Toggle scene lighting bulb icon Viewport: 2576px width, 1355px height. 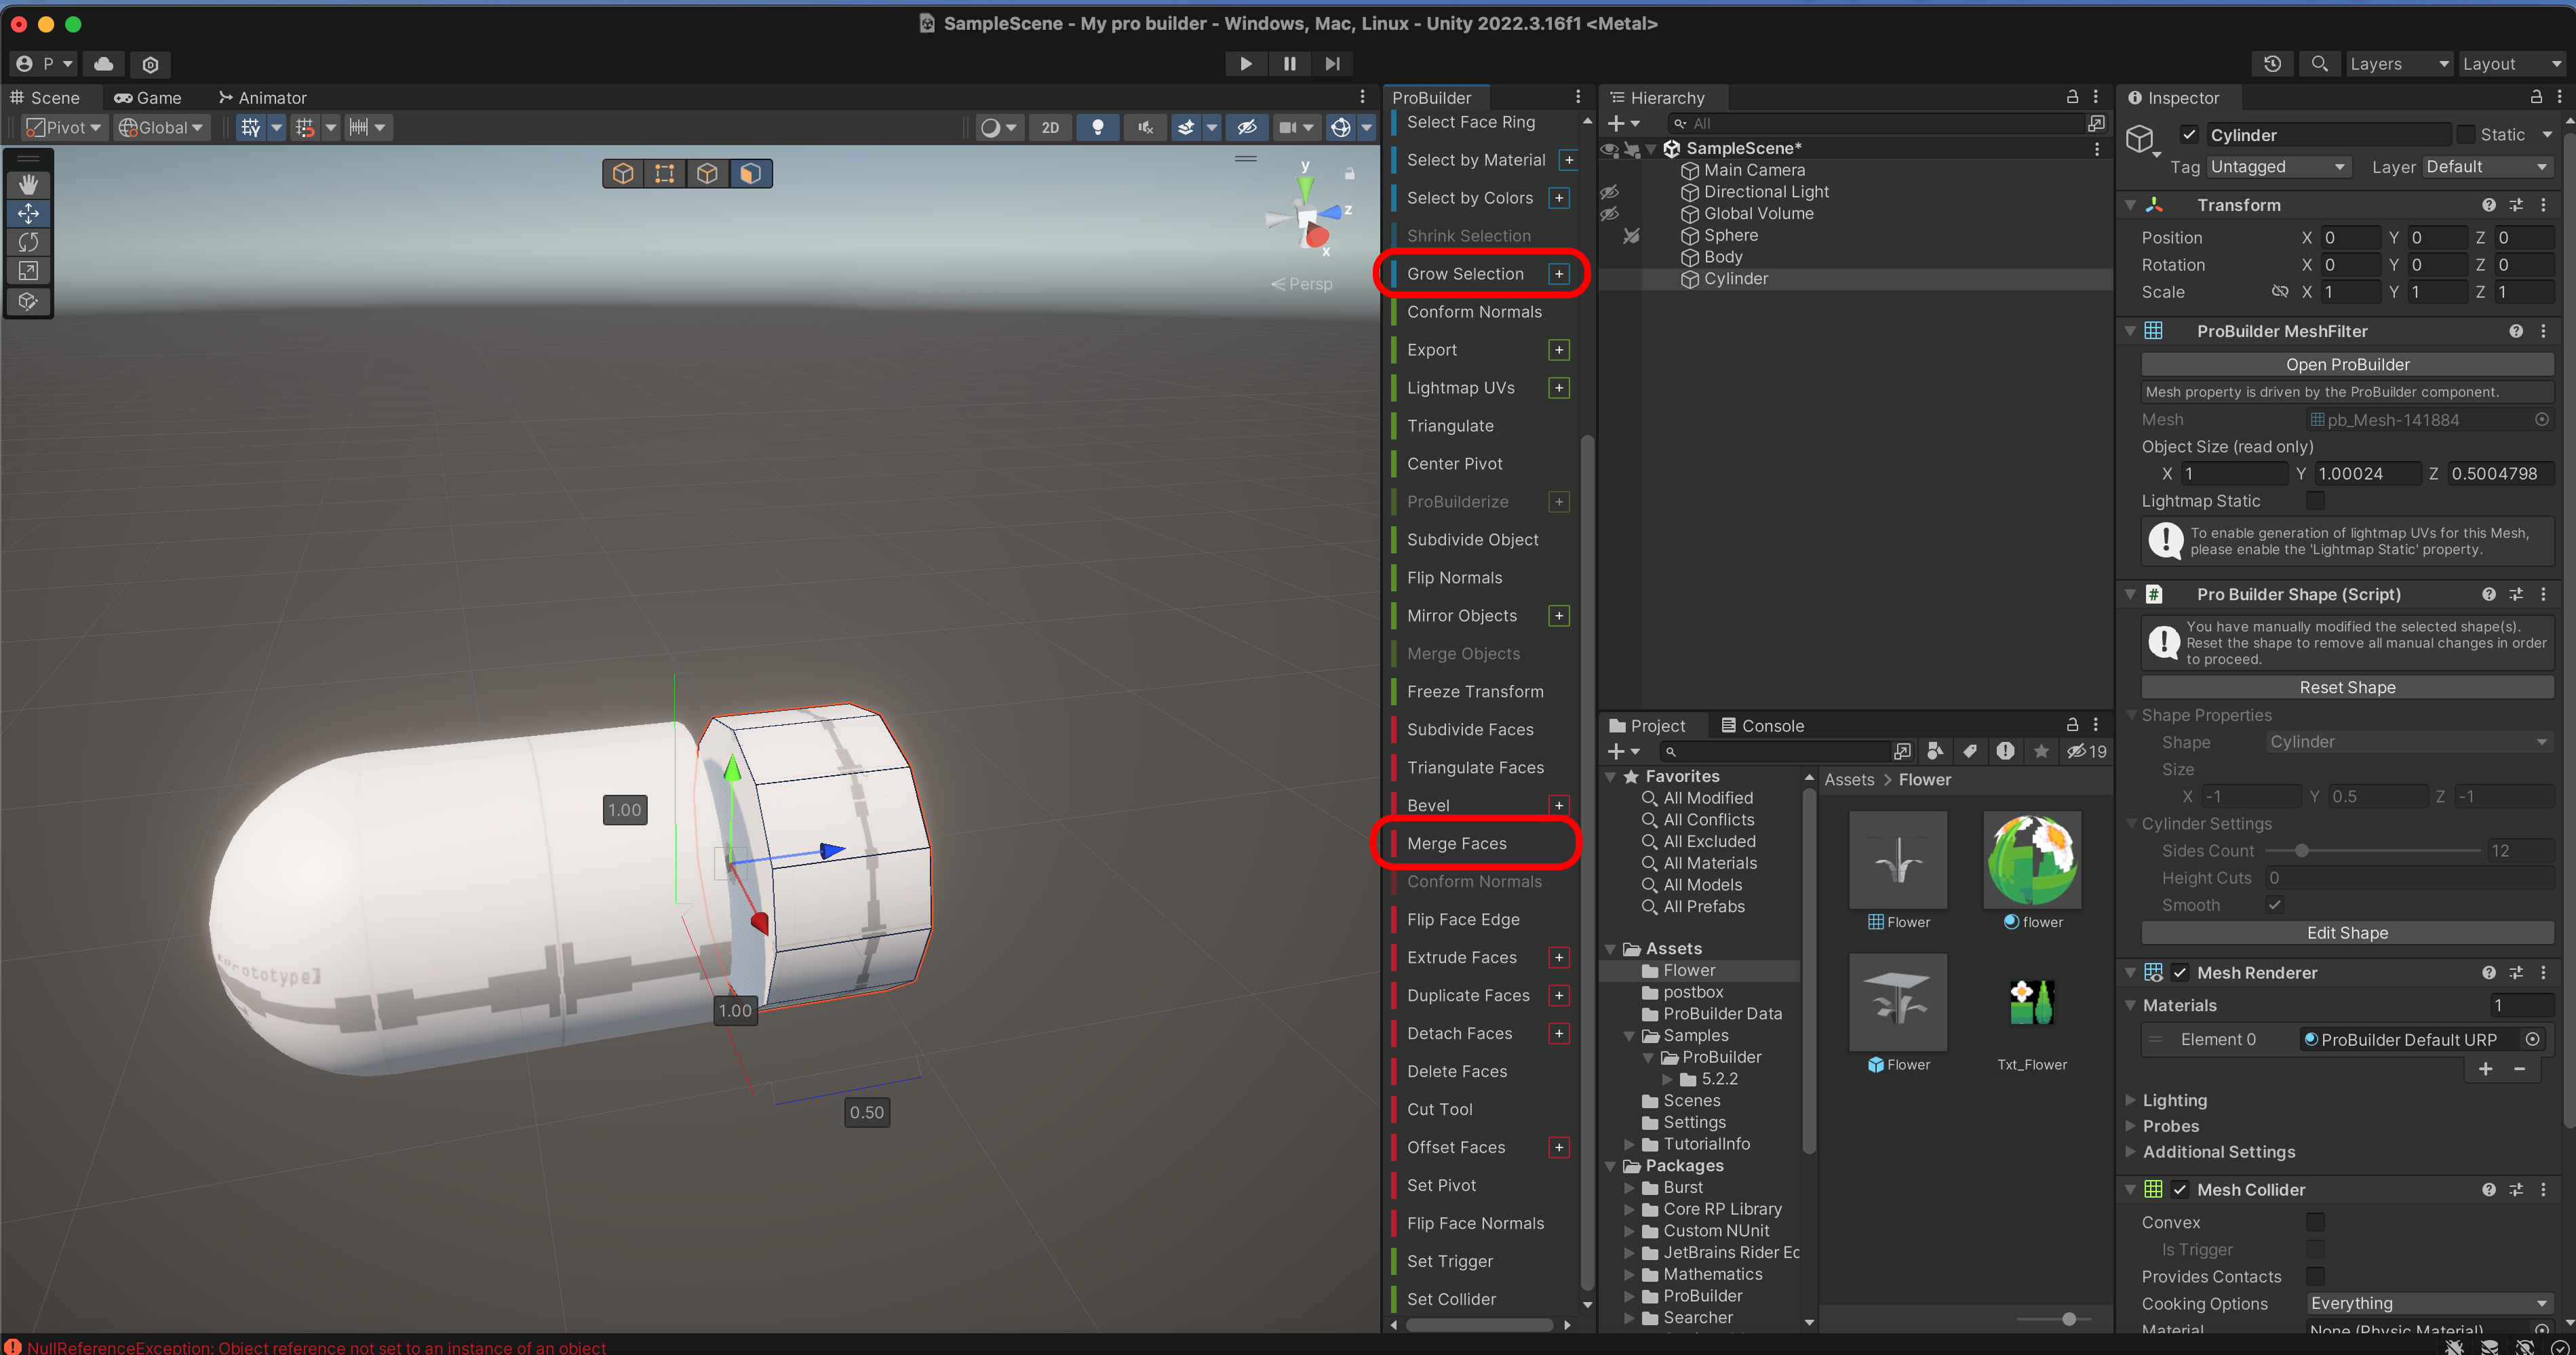coord(1097,128)
